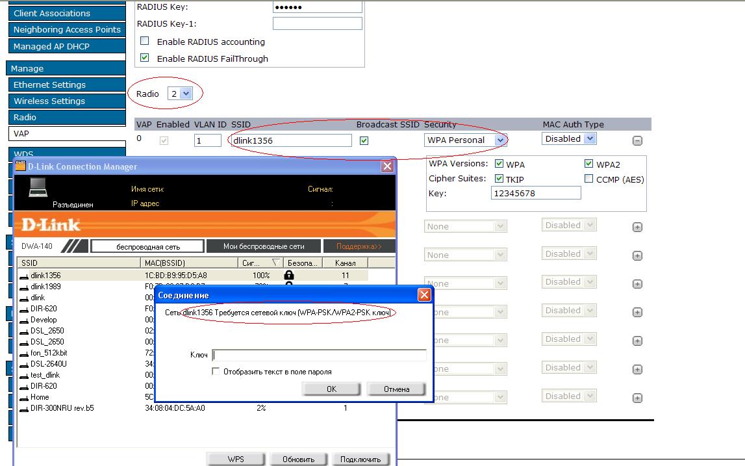Click the D-Link logo banner
745x466 pixels.
click(51, 225)
